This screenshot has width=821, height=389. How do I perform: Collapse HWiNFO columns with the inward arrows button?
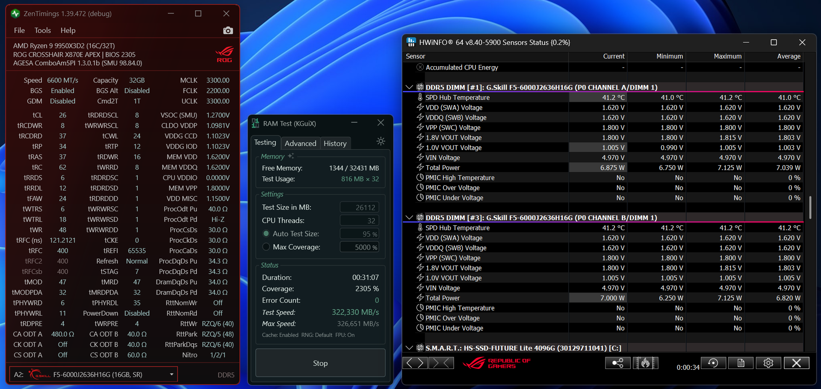(441, 363)
